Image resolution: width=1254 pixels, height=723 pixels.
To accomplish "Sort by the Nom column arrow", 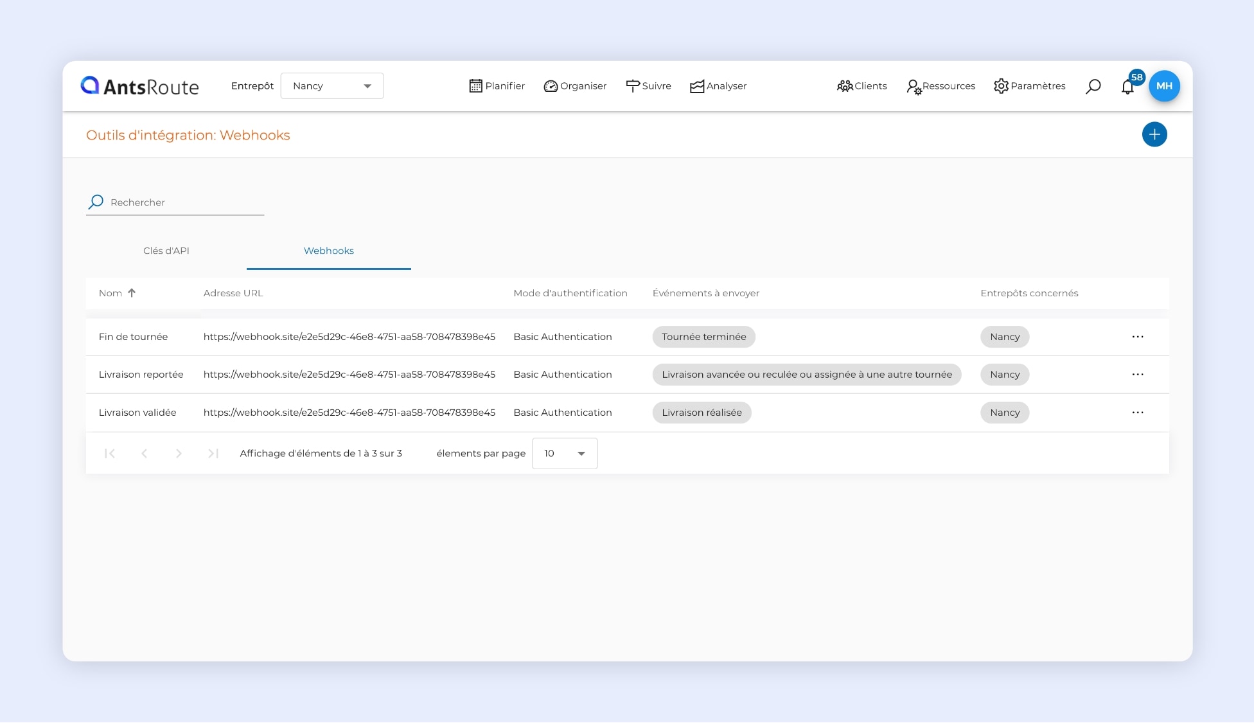I will point(132,293).
